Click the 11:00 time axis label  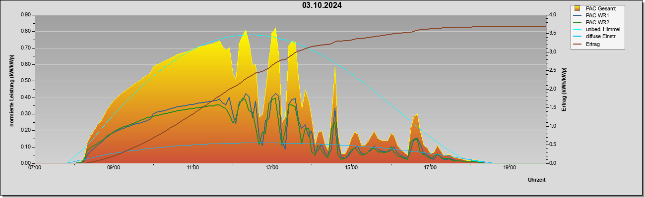click(193, 168)
